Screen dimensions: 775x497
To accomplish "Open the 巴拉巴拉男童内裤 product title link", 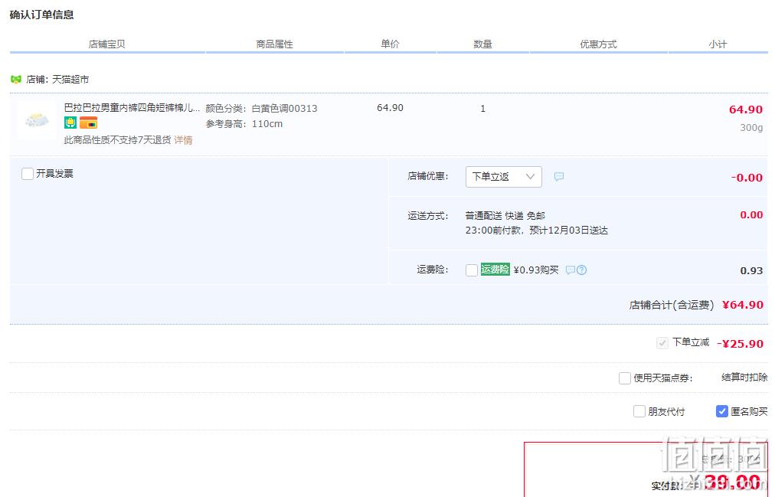I will coord(132,108).
